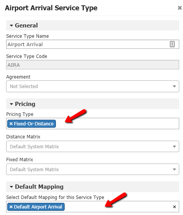Remove the Default Airport Arrival tag

click(x=11, y=207)
